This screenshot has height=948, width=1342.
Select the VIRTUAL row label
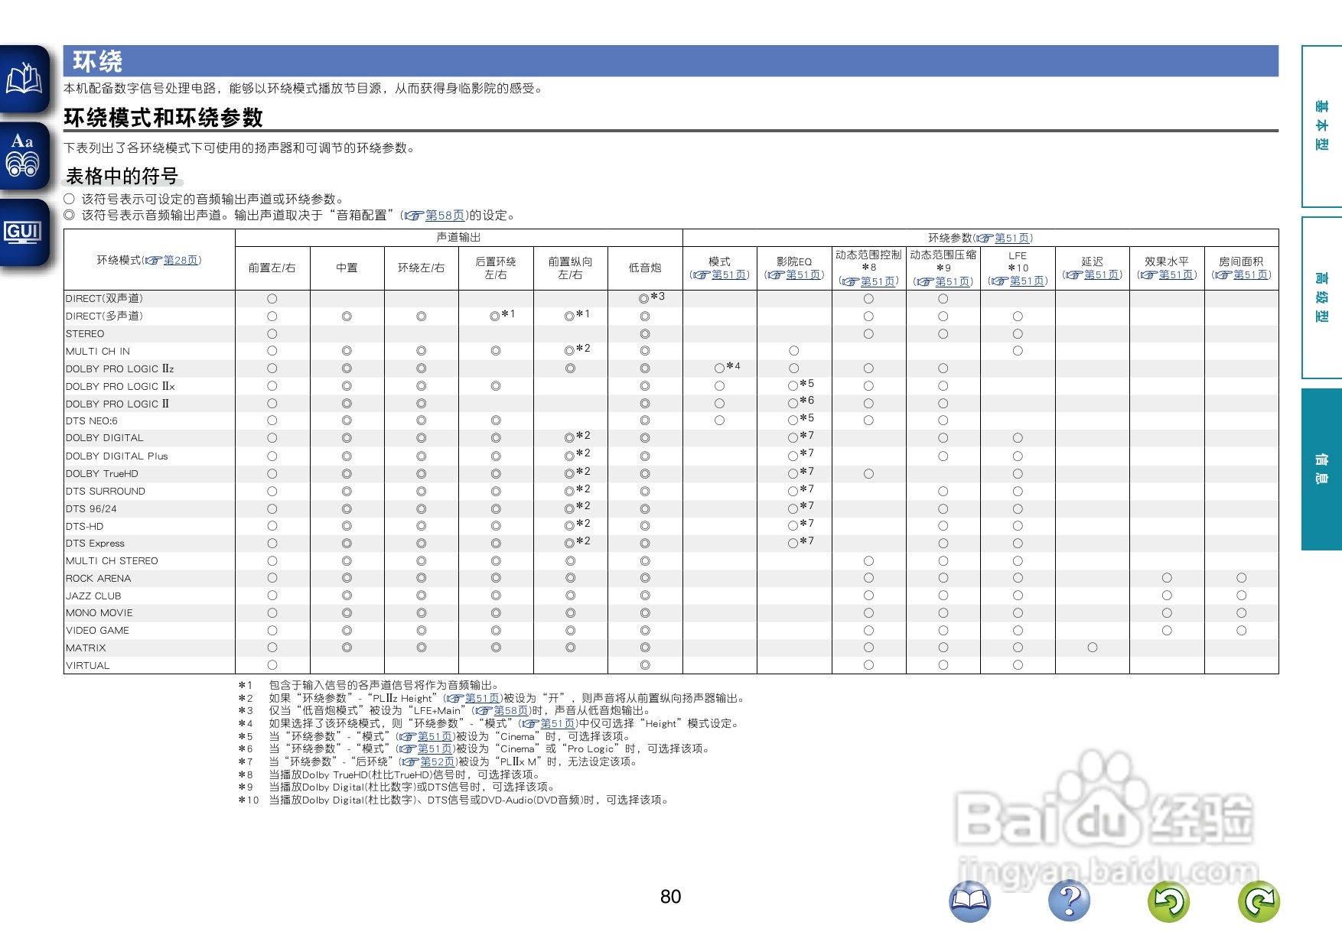click(88, 666)
